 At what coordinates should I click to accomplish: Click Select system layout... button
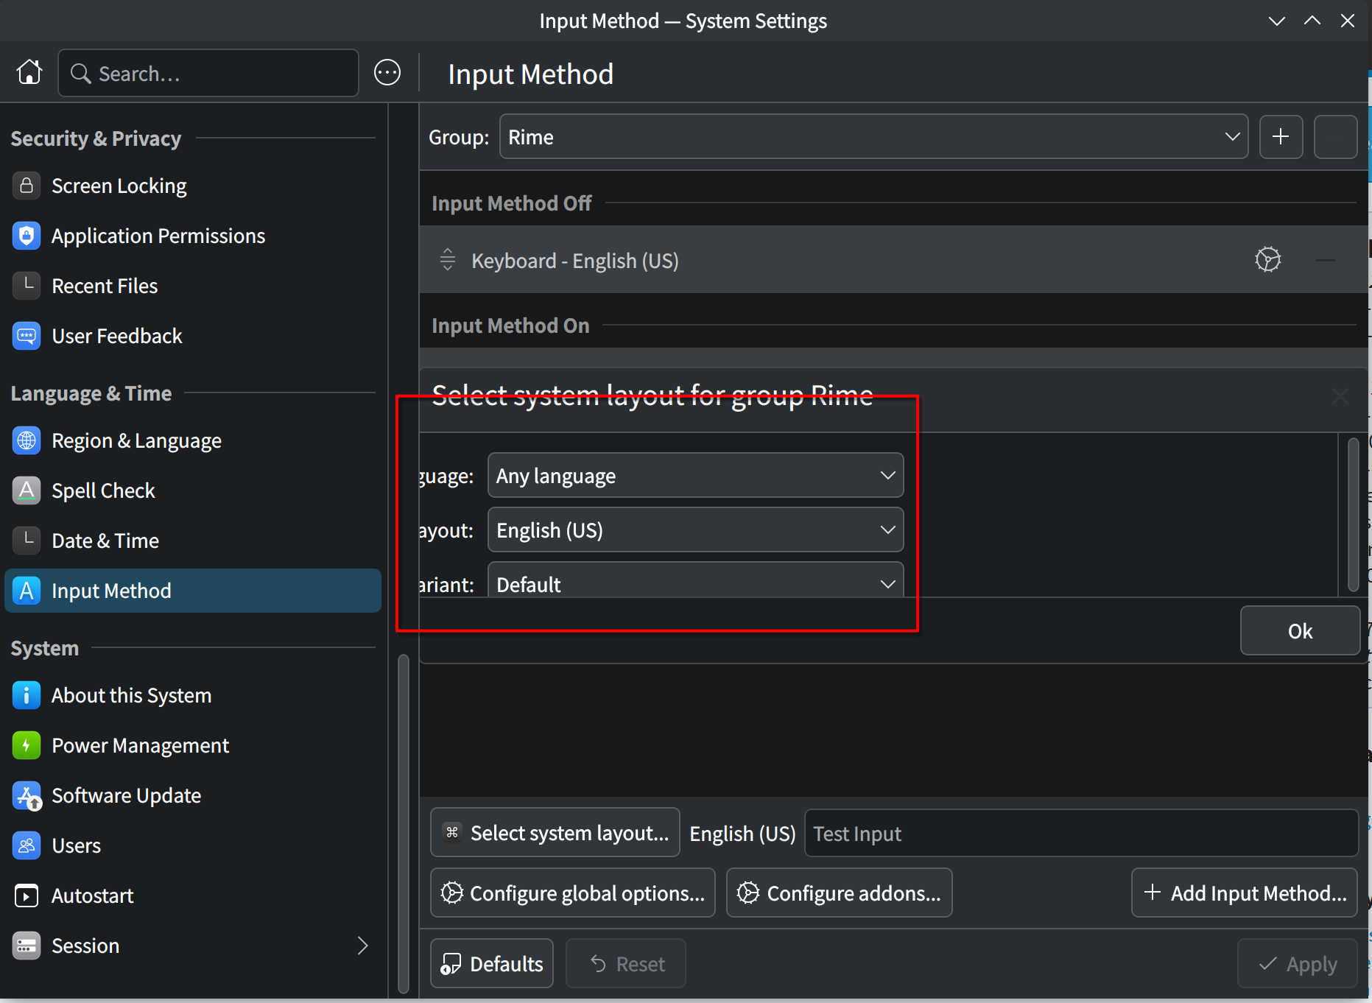[x=555, y=833]
